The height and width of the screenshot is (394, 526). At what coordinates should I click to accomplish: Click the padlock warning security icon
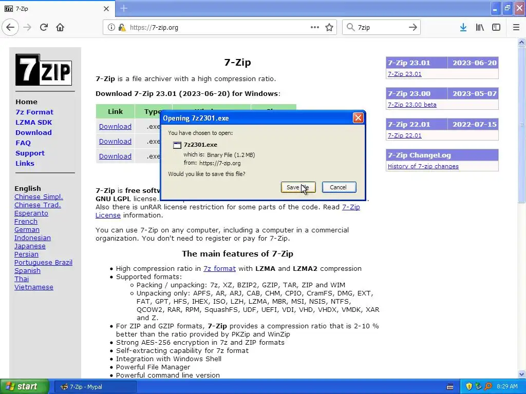pos(122,28)
